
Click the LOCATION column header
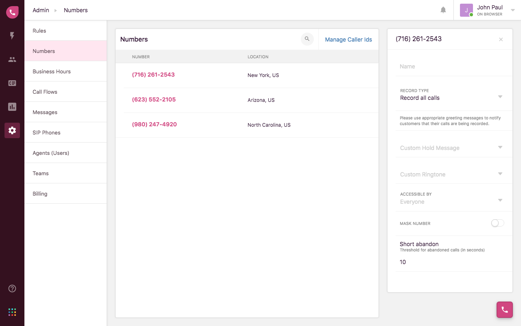(258, 57)
